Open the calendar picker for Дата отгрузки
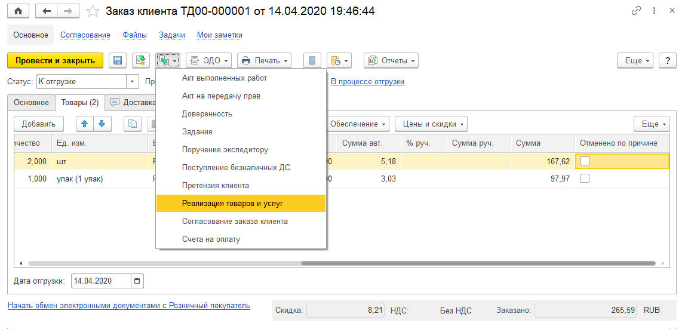 [x=137, y=281]
